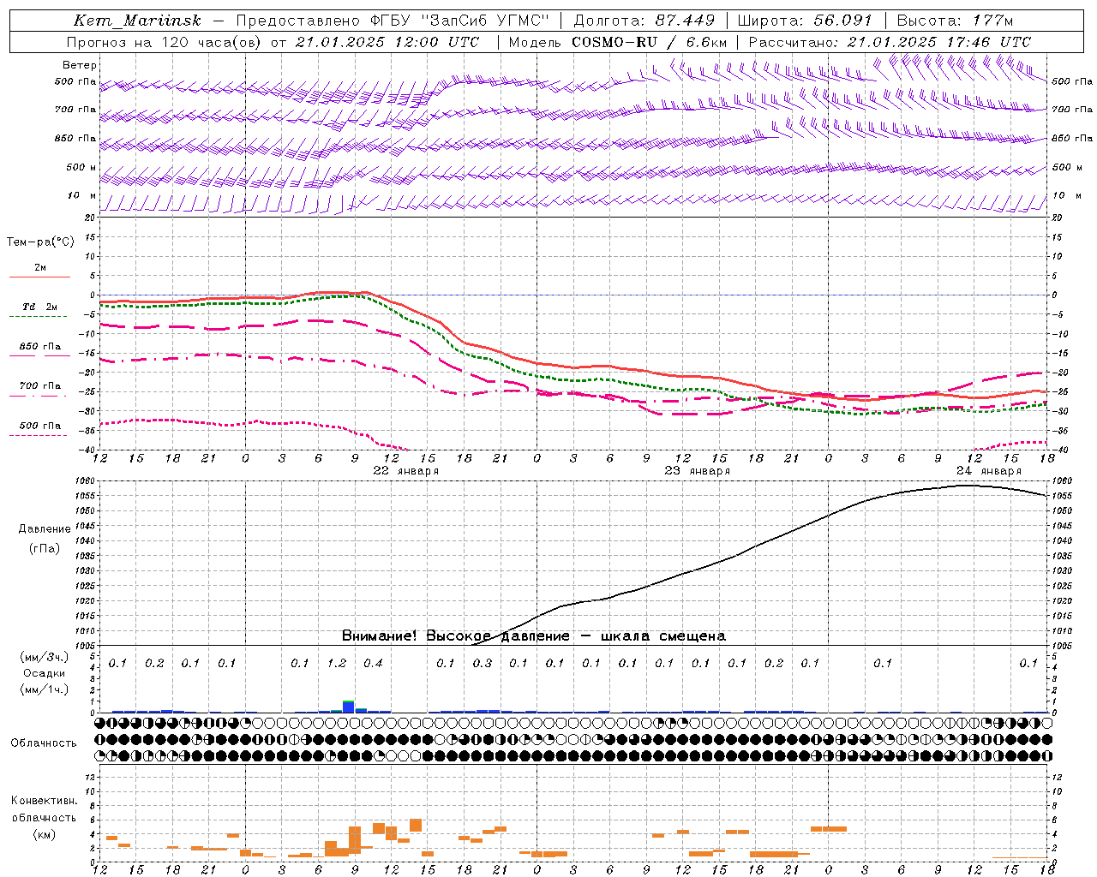Click the '0.4' precipitation value
Image resolution: width=1097 pixels, height=877 pixels.
click(x=373, y=663)
